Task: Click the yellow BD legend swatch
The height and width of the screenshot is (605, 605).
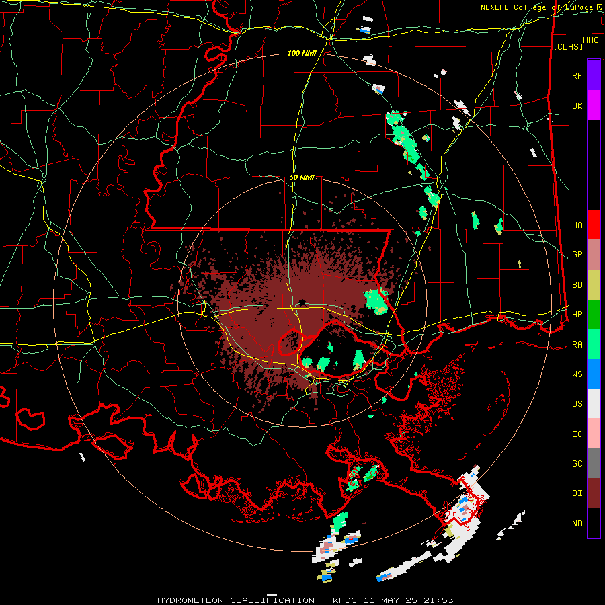Action: 594,284
